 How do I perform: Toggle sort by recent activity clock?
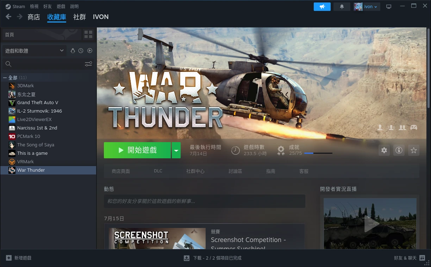tap(81, 51)
